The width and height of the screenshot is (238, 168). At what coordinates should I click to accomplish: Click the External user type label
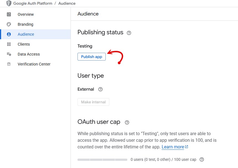point(86,89)
